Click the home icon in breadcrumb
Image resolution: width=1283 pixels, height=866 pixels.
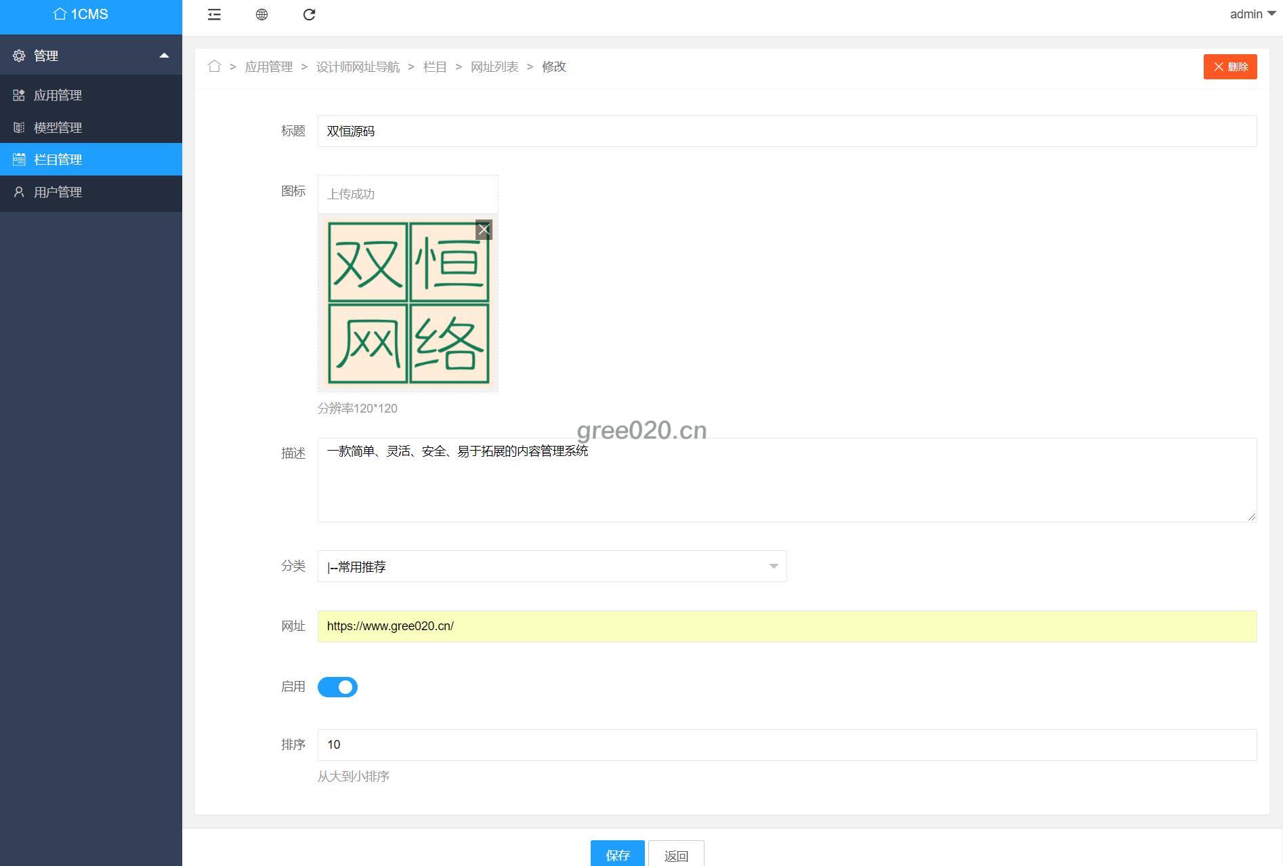pyautogui.click(x=214, y=66)
